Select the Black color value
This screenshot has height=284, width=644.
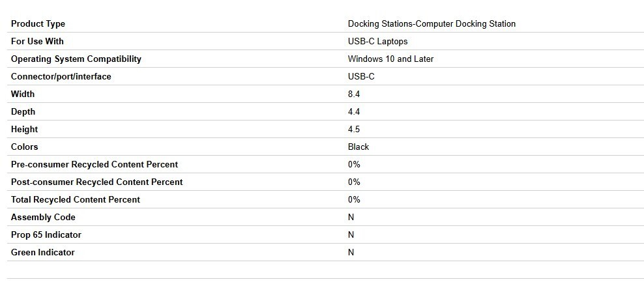(x=359, y=147)
